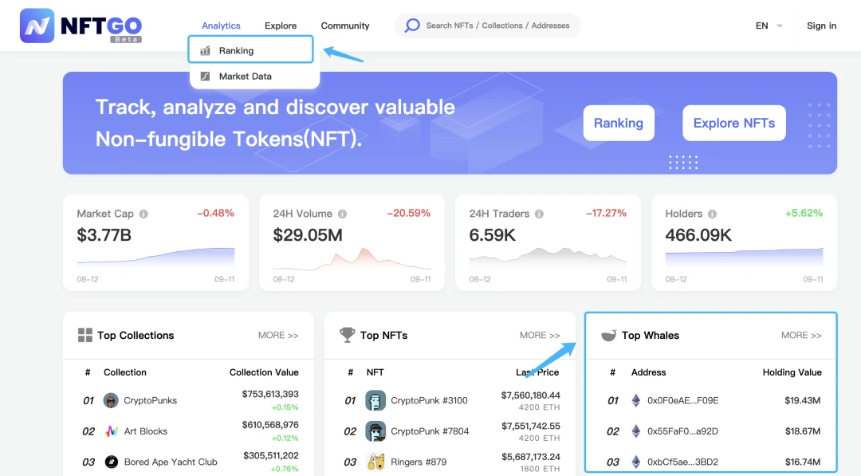Screen dimensions: 861x476
Task: Select Ranking from the Analytics dropdown
Action: pos(251,50)
